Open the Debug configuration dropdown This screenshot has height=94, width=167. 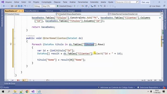38,6
